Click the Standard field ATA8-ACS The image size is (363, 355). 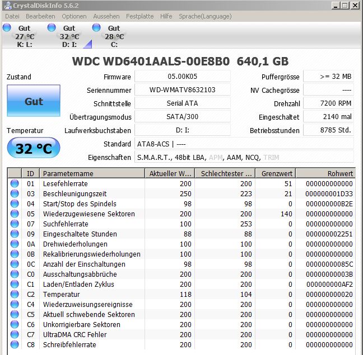(244, 144)
